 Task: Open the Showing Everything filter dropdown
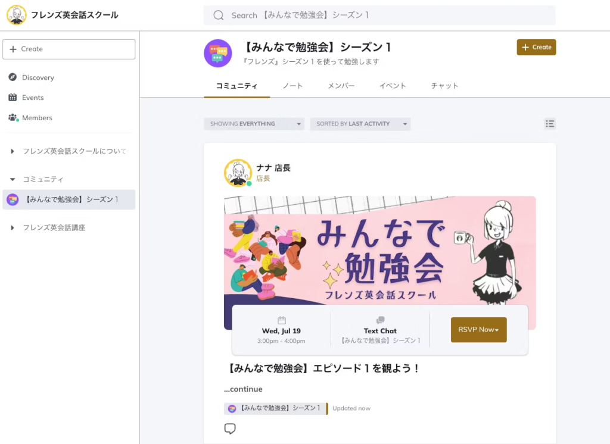click(254, 124)
